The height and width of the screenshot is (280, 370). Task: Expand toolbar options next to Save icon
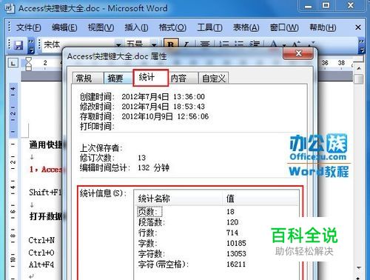[31, 46]
